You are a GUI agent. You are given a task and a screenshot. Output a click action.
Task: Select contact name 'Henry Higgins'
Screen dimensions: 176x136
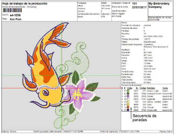118,14
